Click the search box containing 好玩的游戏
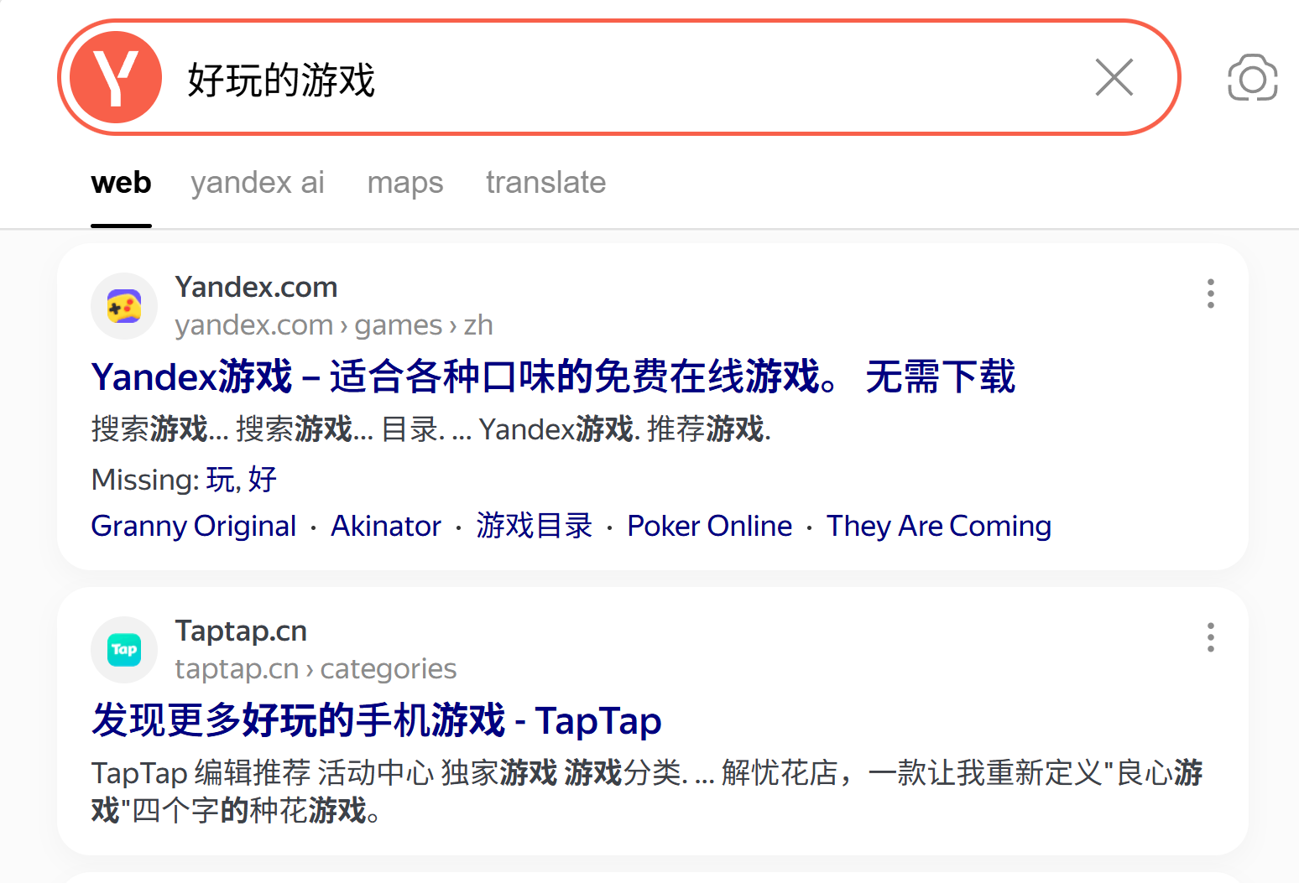This screenshot has height=883, width=1299. click(x=619, y=77)
